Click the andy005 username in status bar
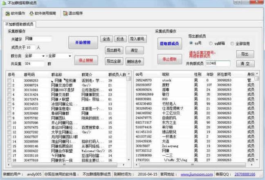The image size is (265, 180). pos(34,174)
